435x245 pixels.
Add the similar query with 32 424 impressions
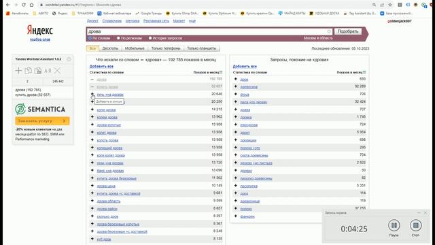(x=236, y=102)
